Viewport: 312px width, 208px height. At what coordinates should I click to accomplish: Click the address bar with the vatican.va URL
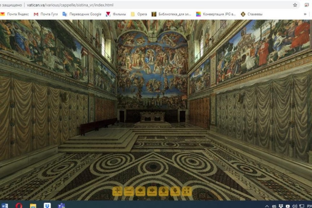click(x=70, y=5)
